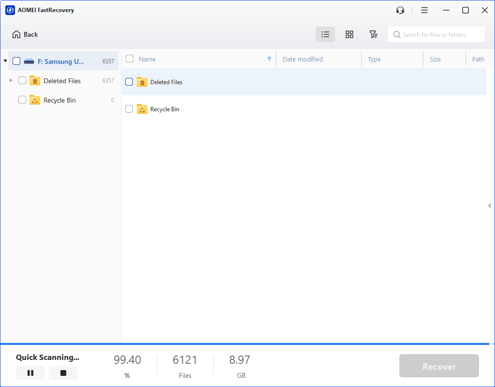Click the Recover button
Screen dimensions: 495x387
coord(438,366)
